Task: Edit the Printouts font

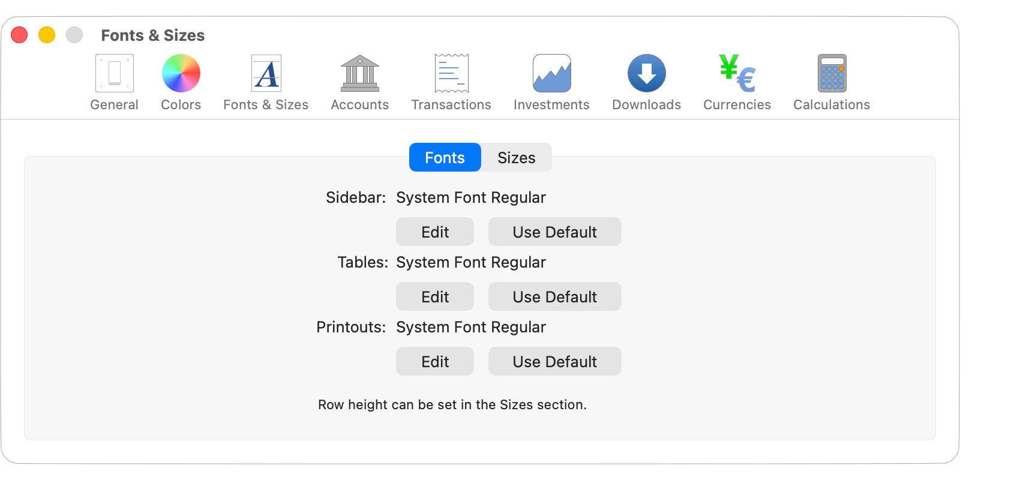Action: tap(434, 361)
